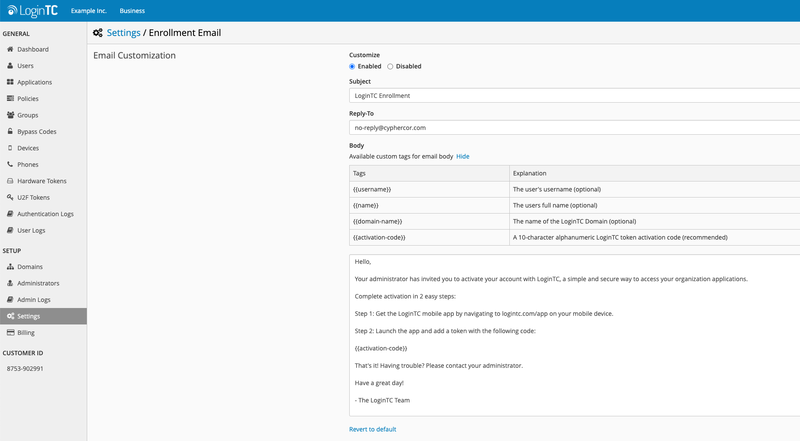
Task: Click the {{username}} tag cell
Action: tap(429, 189)
